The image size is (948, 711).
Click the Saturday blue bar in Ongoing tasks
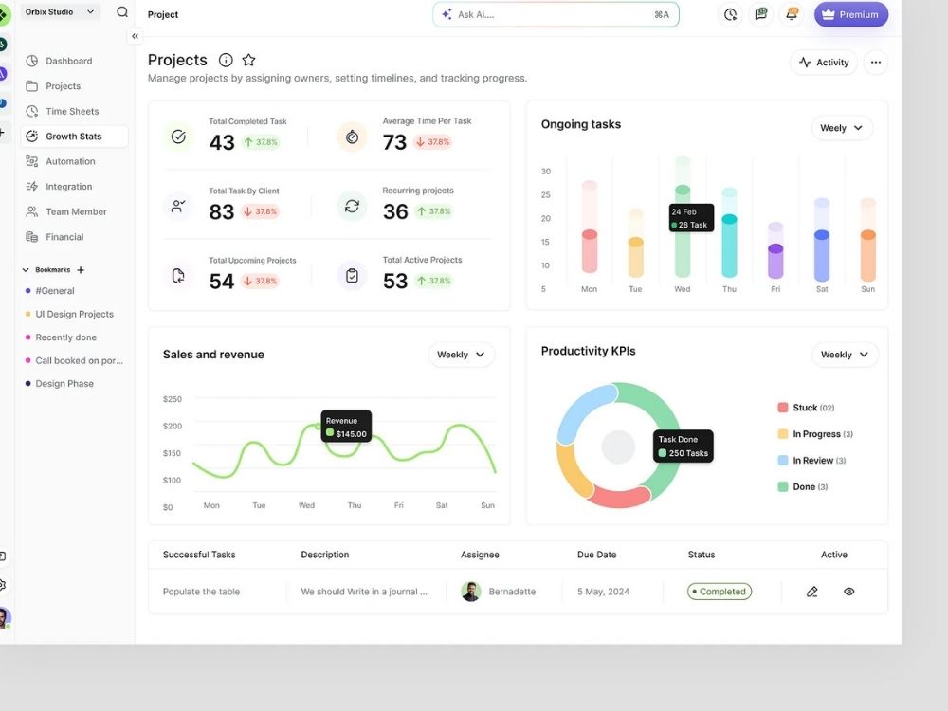pyautogui.click(x=822, y=256)
